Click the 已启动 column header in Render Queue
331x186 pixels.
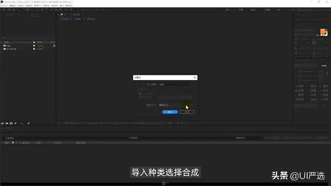tap(57, 143)
